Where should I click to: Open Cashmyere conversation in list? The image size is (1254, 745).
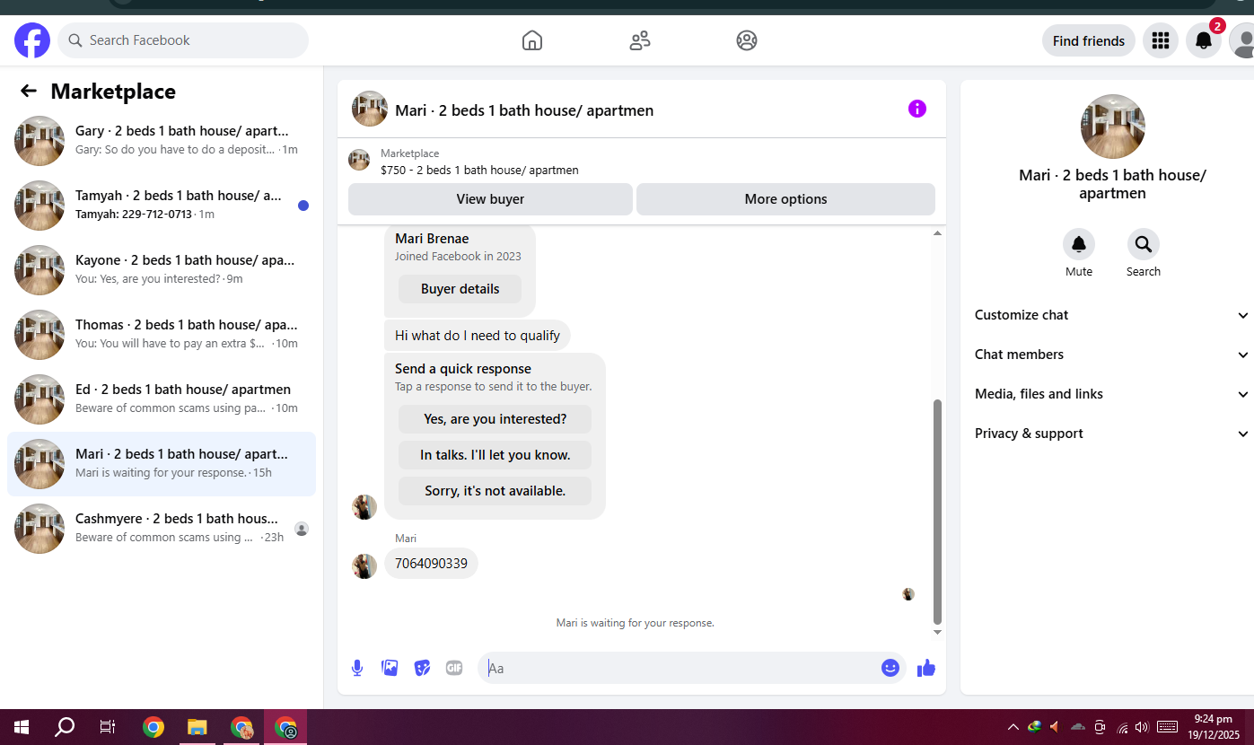(162, 529)
